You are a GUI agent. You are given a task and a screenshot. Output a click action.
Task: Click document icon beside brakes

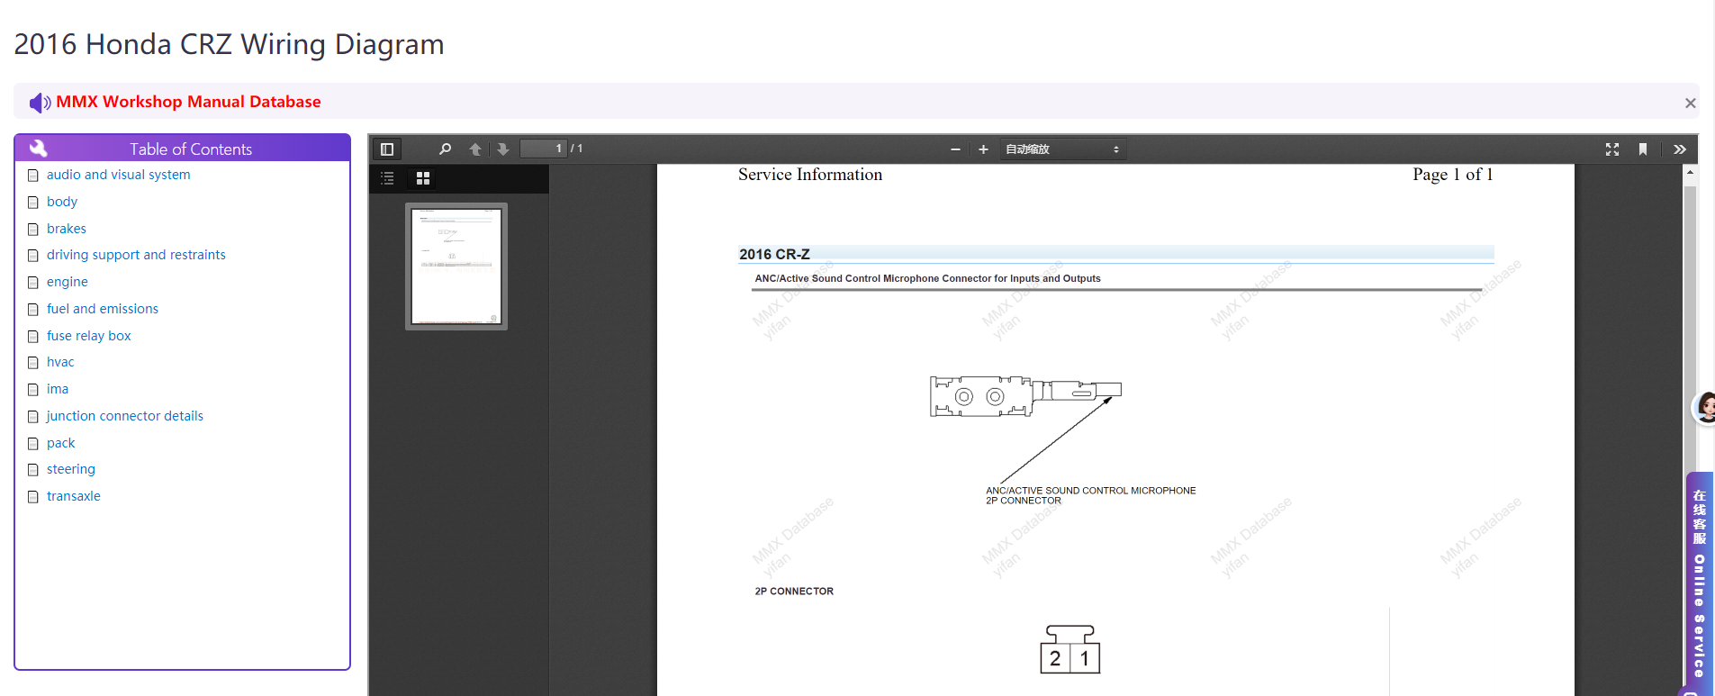tap(33, 230)
